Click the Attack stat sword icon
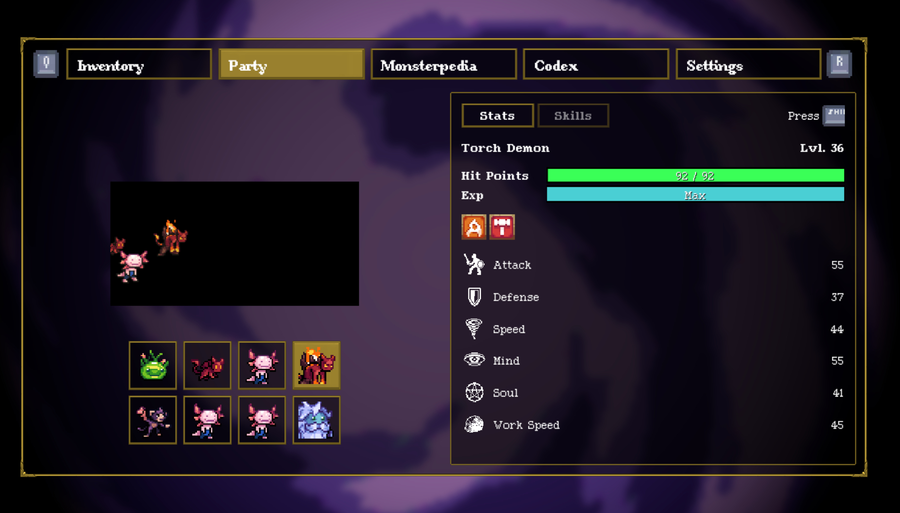Image resolution: width=900 pixels, height=513 pixels. (x=474, y=265)
